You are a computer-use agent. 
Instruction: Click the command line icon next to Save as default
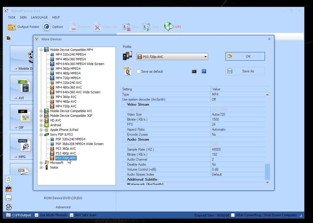point(194,71)
